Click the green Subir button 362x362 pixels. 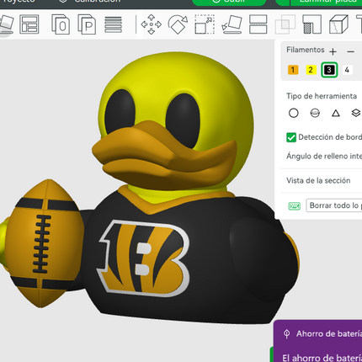tap(229, 3)
